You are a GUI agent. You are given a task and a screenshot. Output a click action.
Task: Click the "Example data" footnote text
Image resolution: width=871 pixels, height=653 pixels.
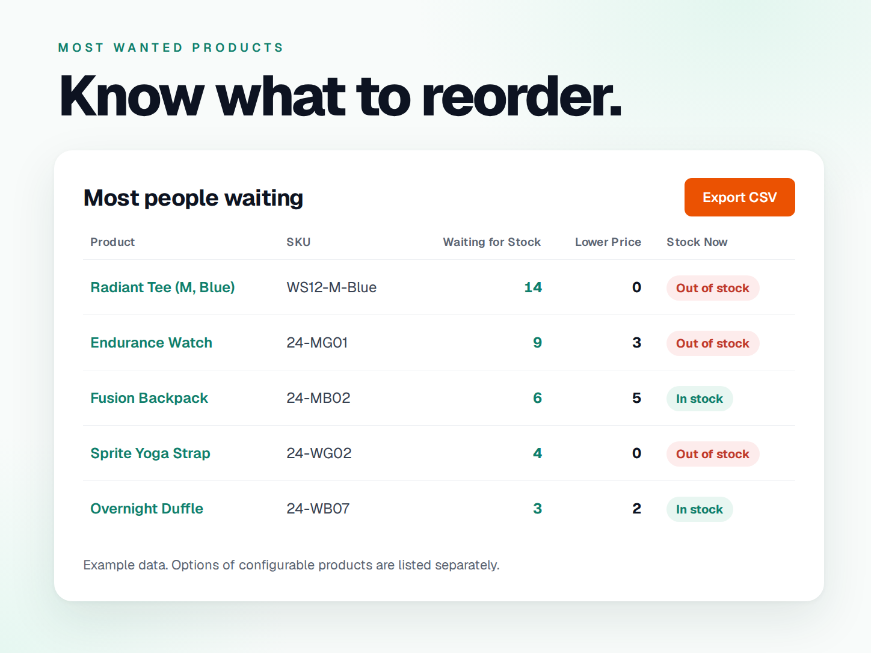pos(291,565)
